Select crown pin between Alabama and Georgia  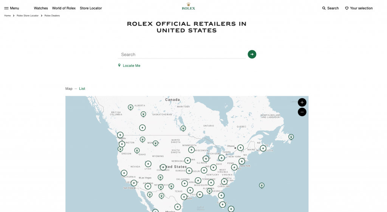(x=209, y=191)
